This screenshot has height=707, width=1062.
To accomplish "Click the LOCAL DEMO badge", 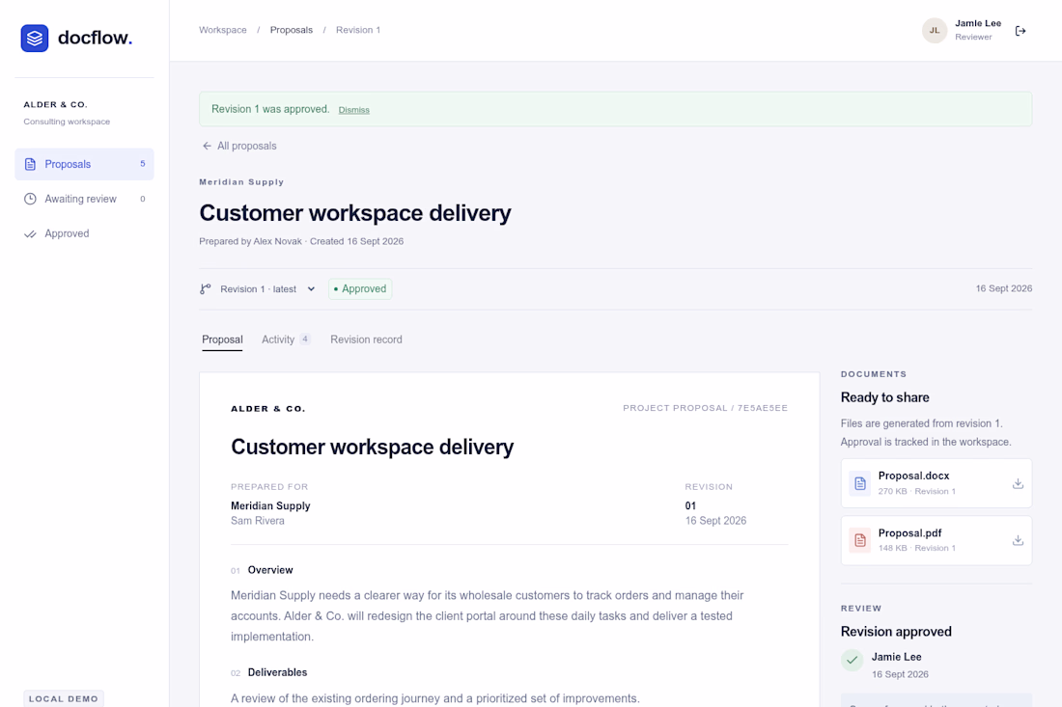I will pos(64,699).
